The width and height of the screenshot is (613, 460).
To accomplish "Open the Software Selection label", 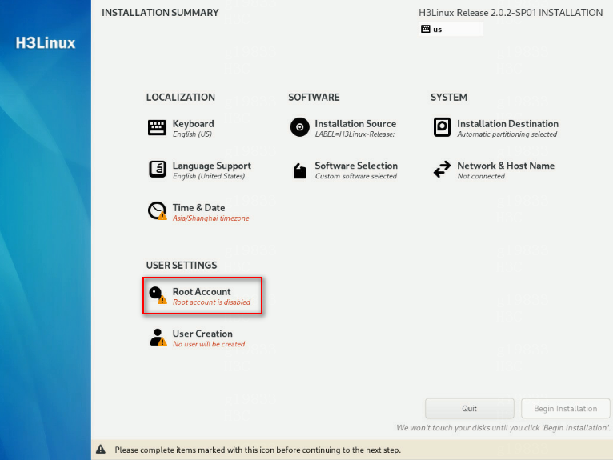I will pos(356,166).
